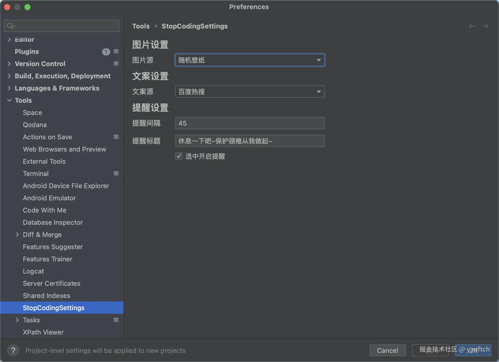Screen dimensions: 499x362
Task: Click project-level icon beside Tasks
Action: pyautogui.click(x=116, y=320)
